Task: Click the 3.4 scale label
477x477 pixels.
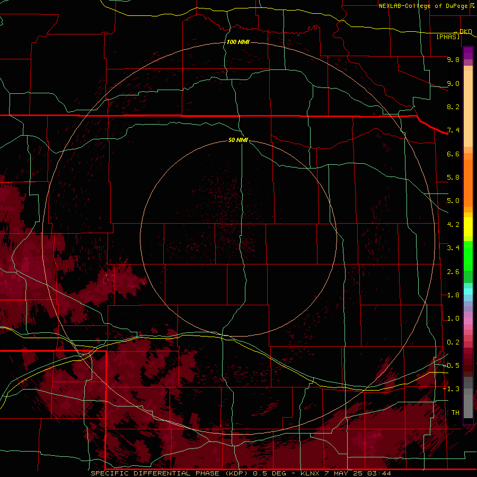Action: point(453,248)
